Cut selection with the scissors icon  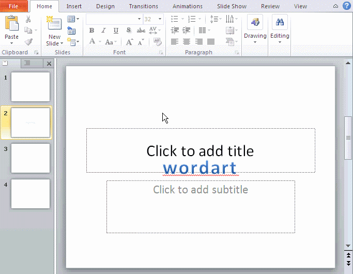click(28, 19)
